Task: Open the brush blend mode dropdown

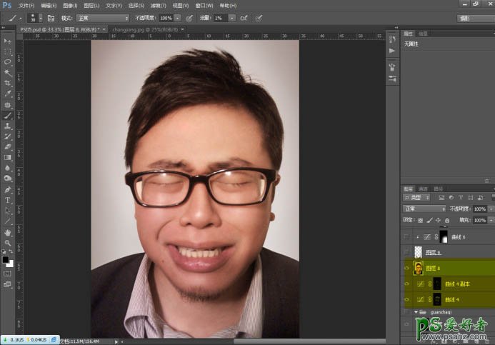Action: point(103,17)
